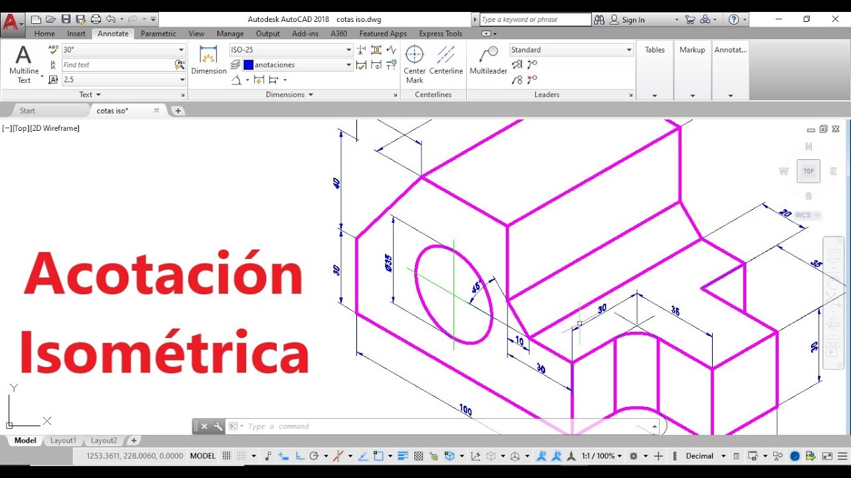This screenshot has width=851, height=478.
Task: Open the 1:1 / 100% annotation scale dropdown
Action: click(601, 456)
